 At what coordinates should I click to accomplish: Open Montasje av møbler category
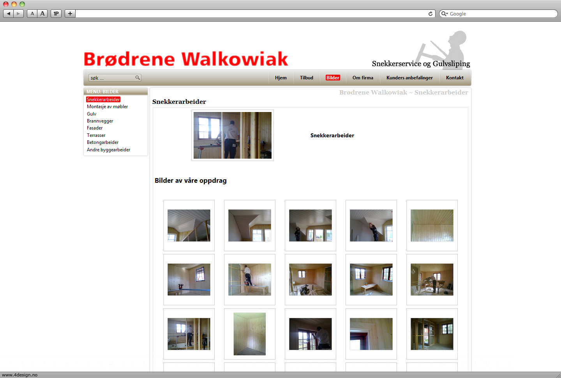[107, 107]
